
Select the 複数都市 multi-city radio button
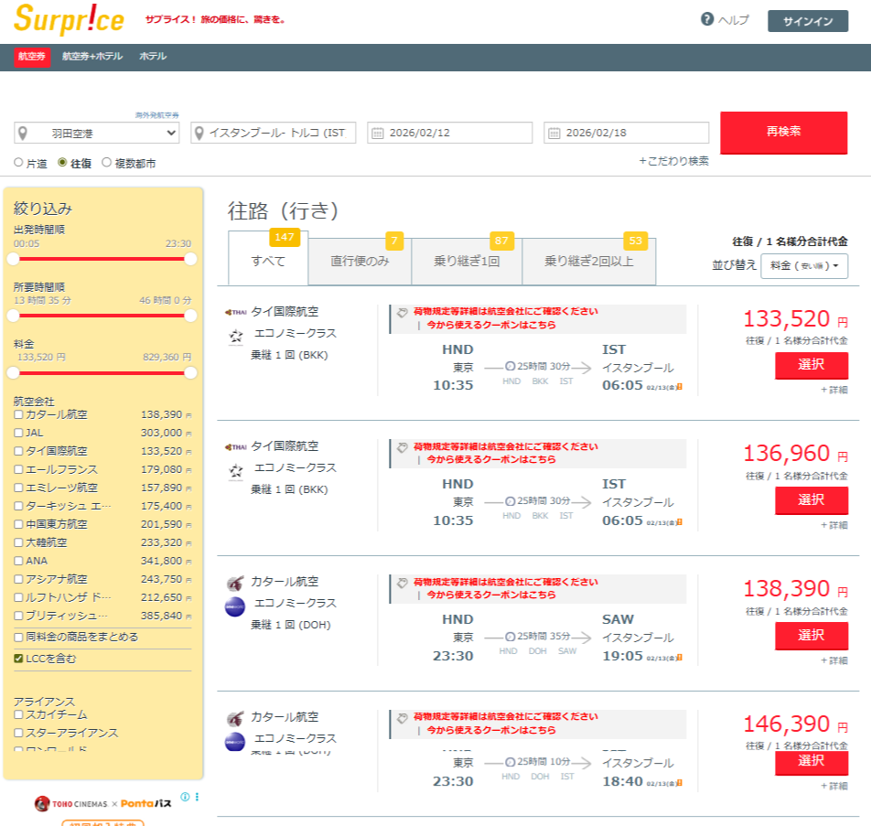(107, 162)
